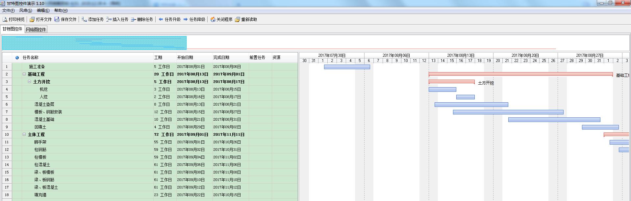Open the 文件(F) menu

[8, 10]
